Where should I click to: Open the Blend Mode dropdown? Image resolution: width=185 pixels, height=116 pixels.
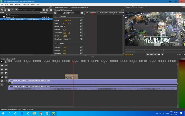click(67, 39)
